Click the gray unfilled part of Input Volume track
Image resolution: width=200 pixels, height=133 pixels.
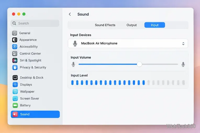click(x=160, y=64)
